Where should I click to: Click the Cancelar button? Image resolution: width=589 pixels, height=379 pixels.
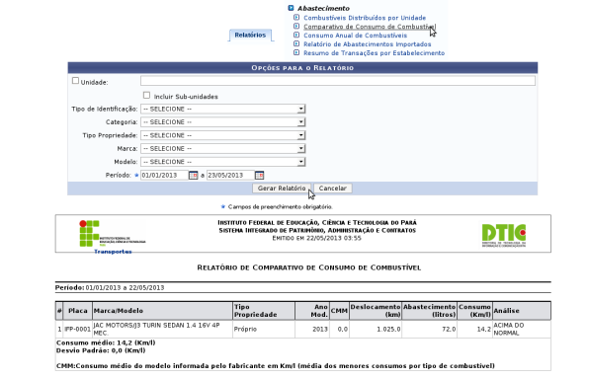333,189
